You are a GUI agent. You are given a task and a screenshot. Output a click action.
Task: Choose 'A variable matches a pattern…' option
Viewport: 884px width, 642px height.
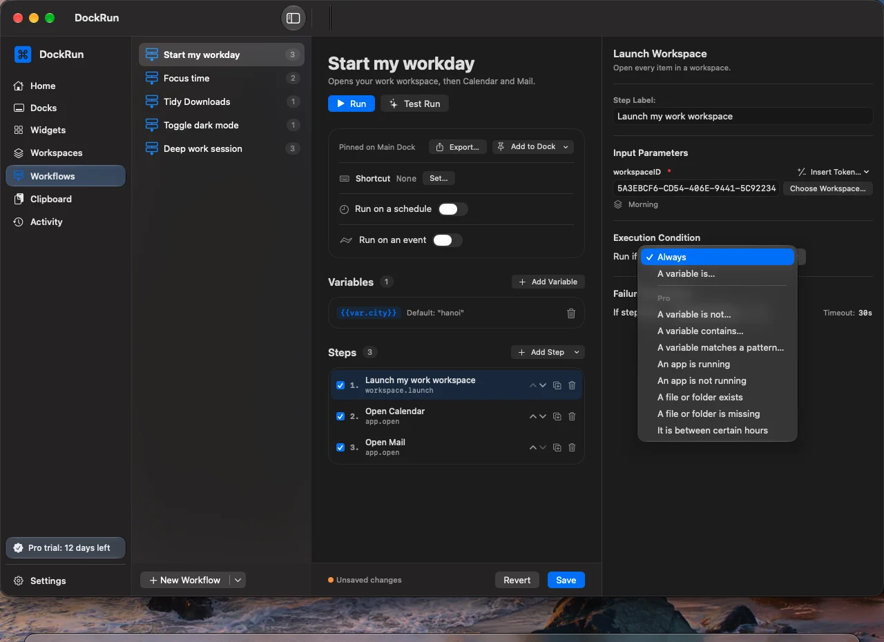point(718,347)
